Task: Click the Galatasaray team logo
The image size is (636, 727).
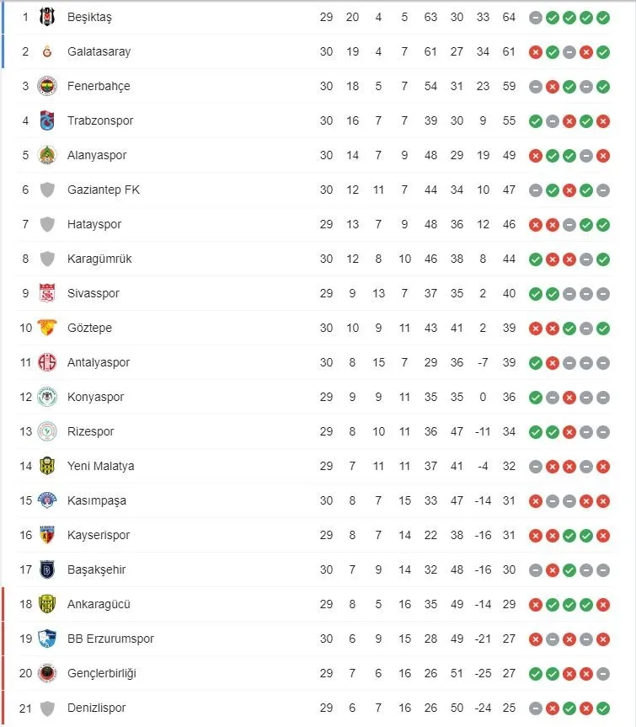Action: pos(47,51)
